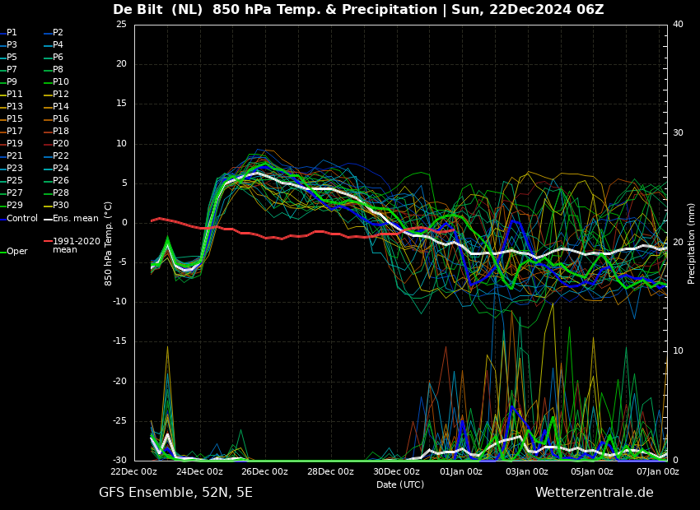Click the 01Jan 00z date tick

point(460,471)
